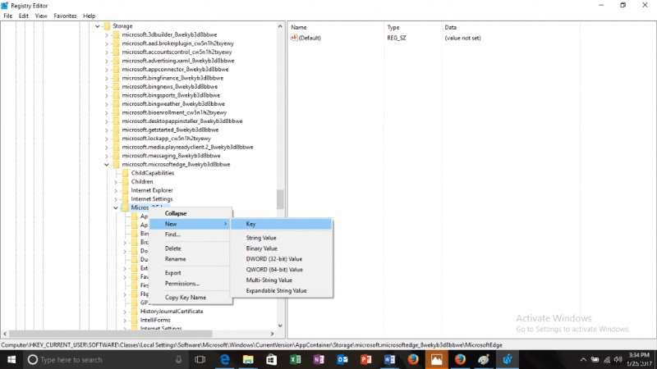Choose String Value in the submenu
Image resolution: width=657 pixels, height=369 pixels.
pyautogui.click(x=282, y=238)
